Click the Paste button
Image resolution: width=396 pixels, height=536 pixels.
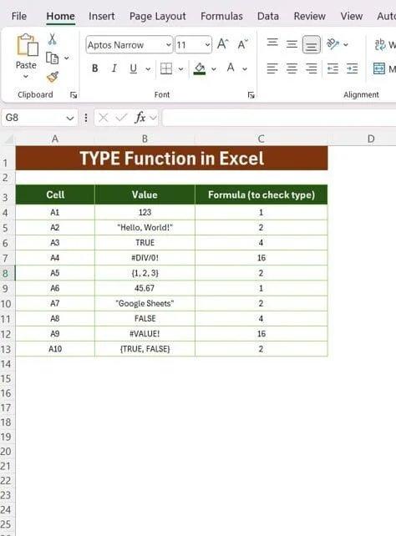[26, 57]
